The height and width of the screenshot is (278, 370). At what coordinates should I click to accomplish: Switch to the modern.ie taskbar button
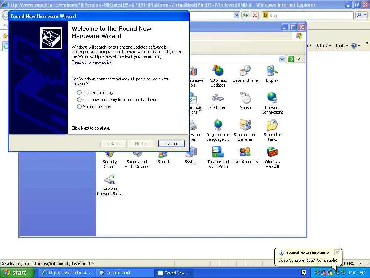(67, 273)
